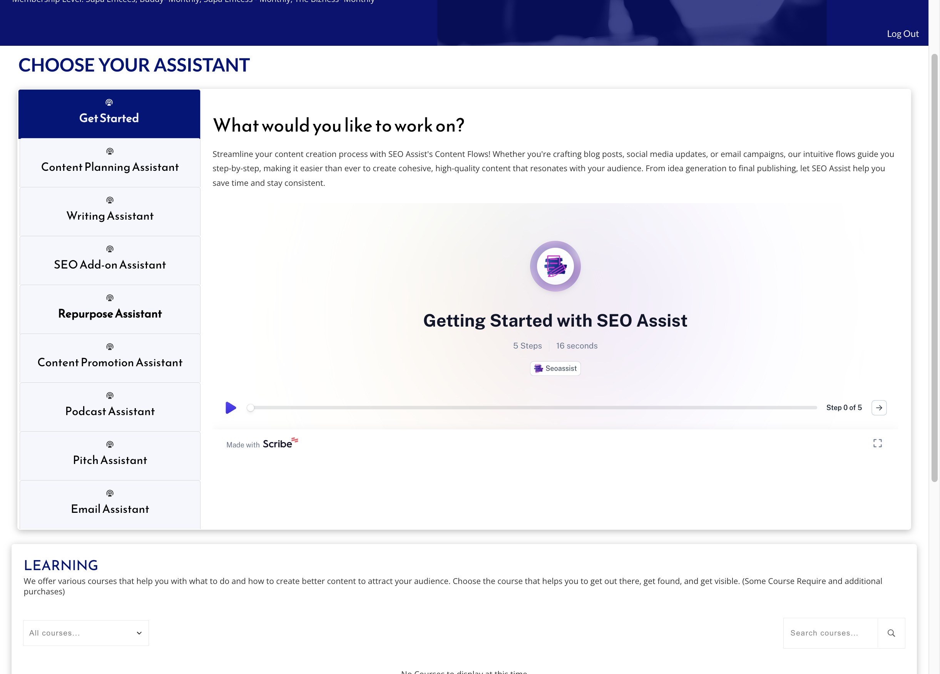Click the '16 seconds' label
The image size is (940, 674).
577,345
